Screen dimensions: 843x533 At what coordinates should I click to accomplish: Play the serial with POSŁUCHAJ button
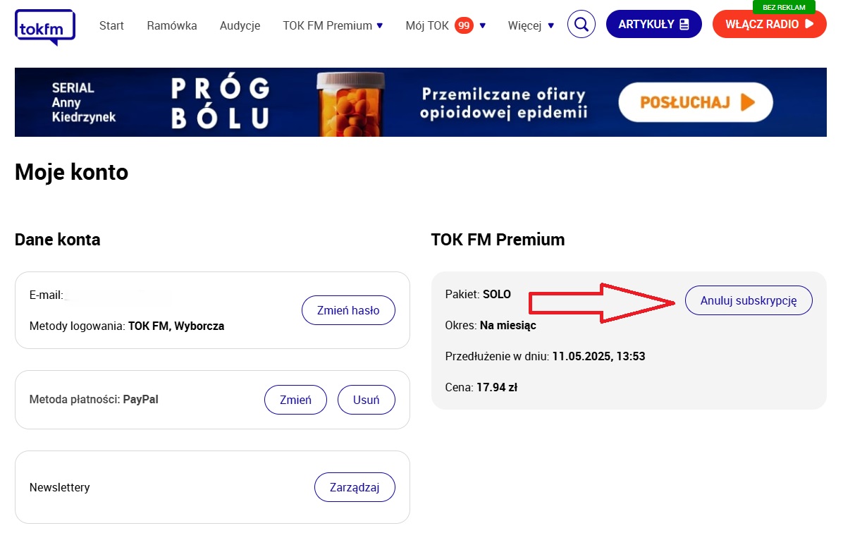click(x=696, y=102)
